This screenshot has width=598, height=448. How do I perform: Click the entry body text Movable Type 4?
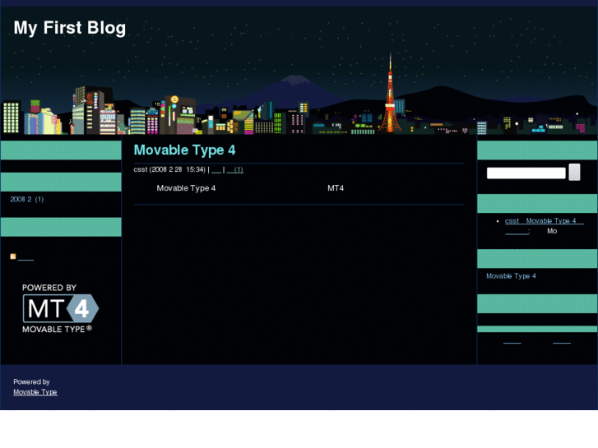click(x=186, y=188)
